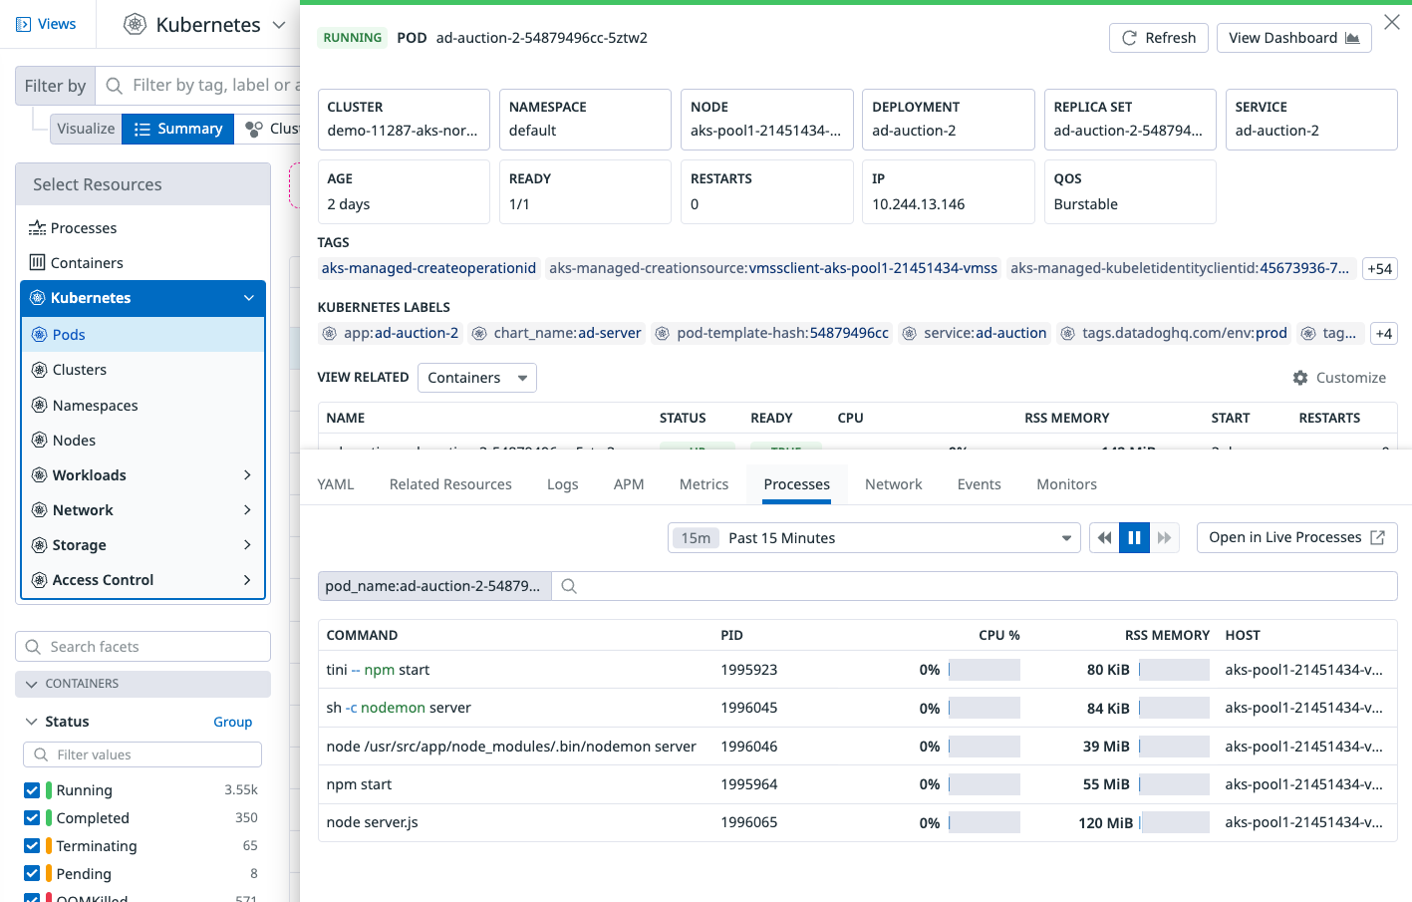Expand the Storage submenu
1412x902 pixels.
248,545
